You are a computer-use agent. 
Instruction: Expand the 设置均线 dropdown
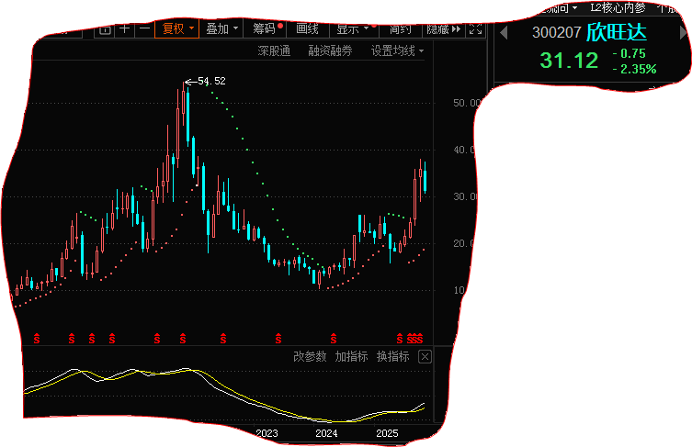coord(397,51)
